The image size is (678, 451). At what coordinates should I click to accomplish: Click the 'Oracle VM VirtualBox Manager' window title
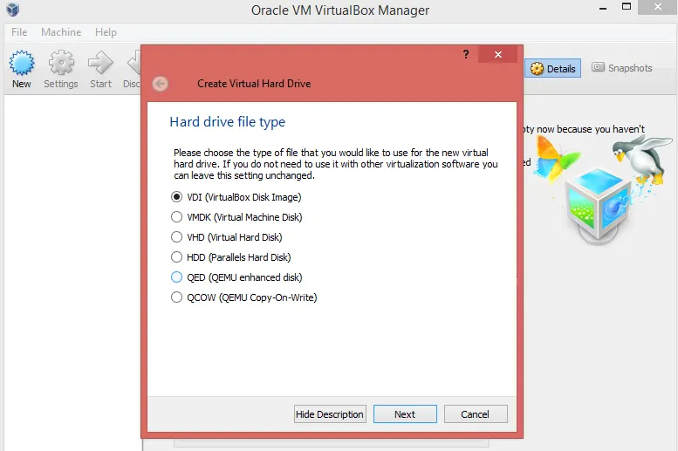[340, 10]
